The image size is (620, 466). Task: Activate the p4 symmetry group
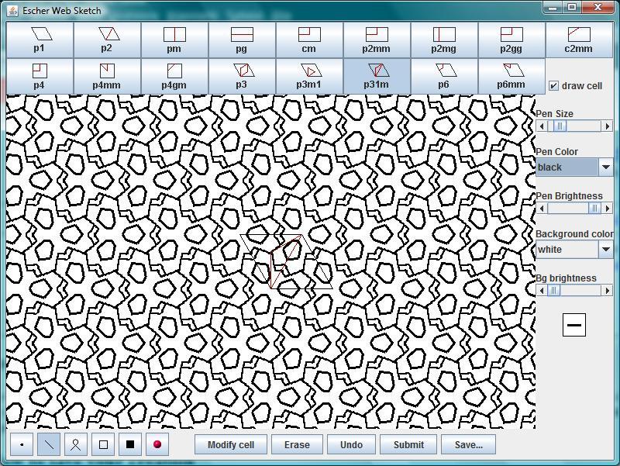(x=40, y=76)
